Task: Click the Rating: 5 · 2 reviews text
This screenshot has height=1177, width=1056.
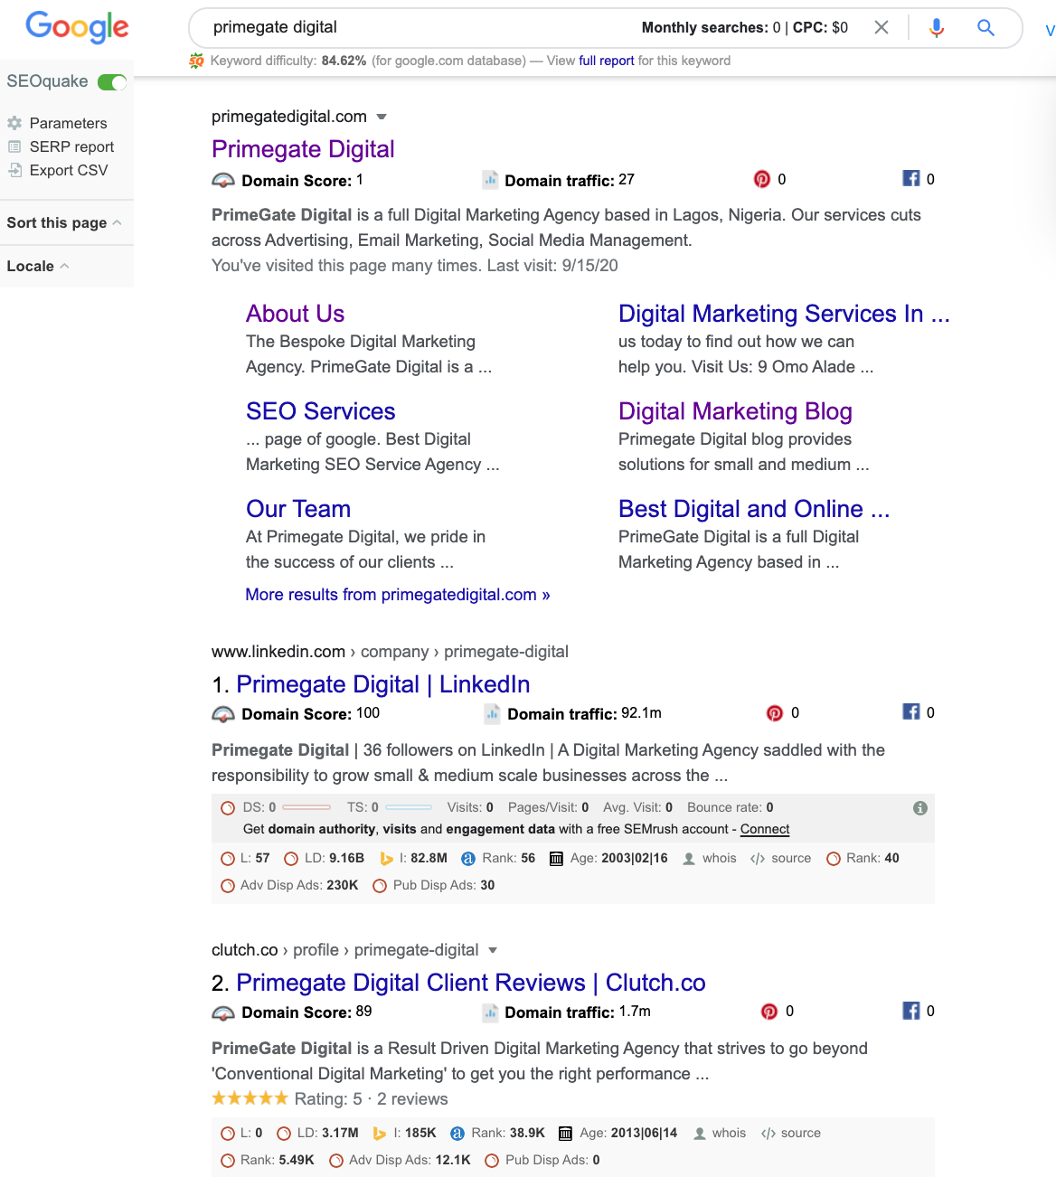Action: (x=372, y=1099)
